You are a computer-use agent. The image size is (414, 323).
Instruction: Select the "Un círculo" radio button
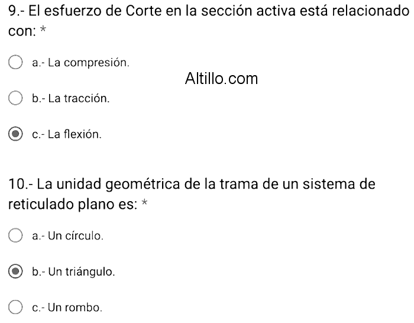(x=16, y=236)
